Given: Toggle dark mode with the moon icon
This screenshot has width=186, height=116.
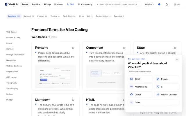Looking at the screenshot, I should (x=167, y=4).
